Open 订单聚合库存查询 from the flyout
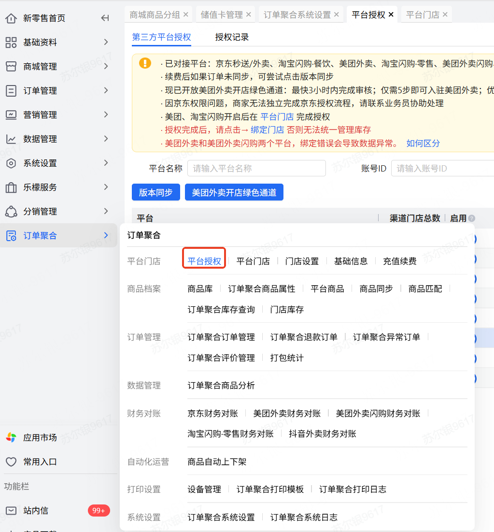 point(221,310)
